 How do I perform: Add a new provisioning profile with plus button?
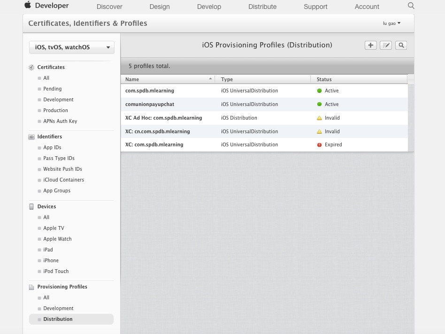[371, 45]
